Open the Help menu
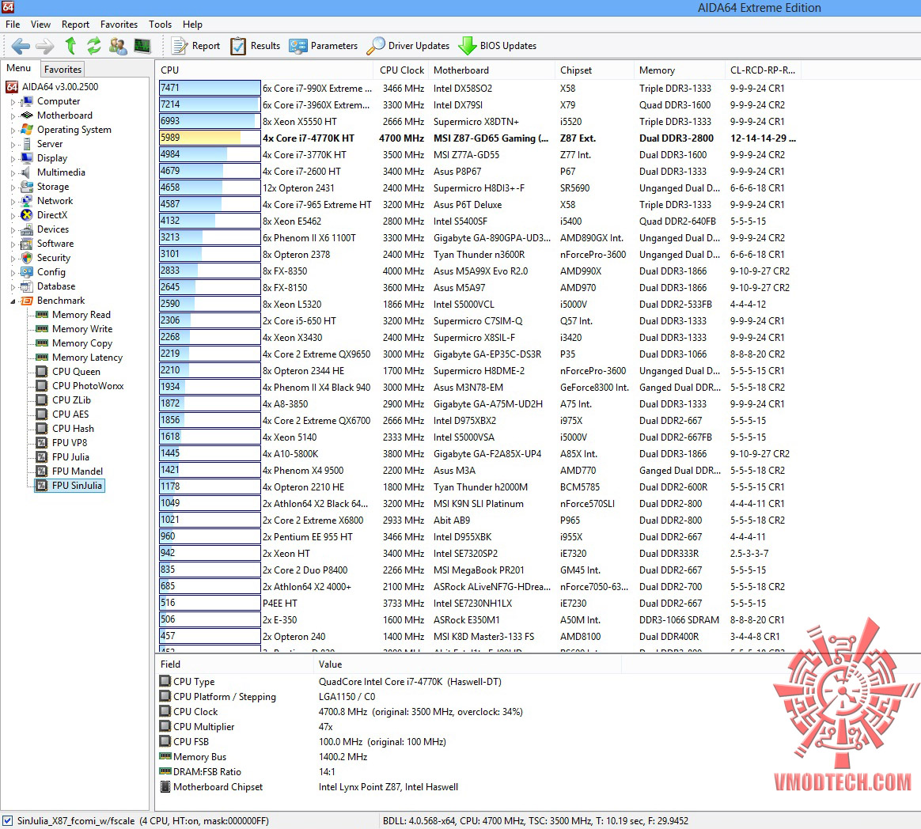Screen dimensions: 921x829 click(192, 24)
